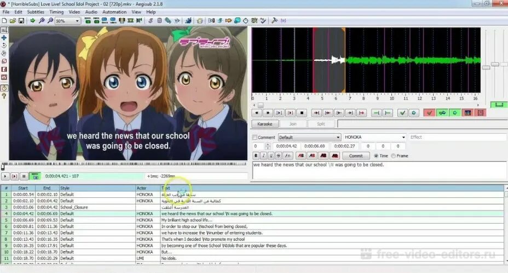Open the Audio menu

[91, 12]
